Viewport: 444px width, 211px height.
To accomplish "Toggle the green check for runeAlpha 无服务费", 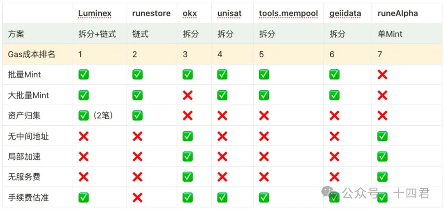I will point(382,177).
